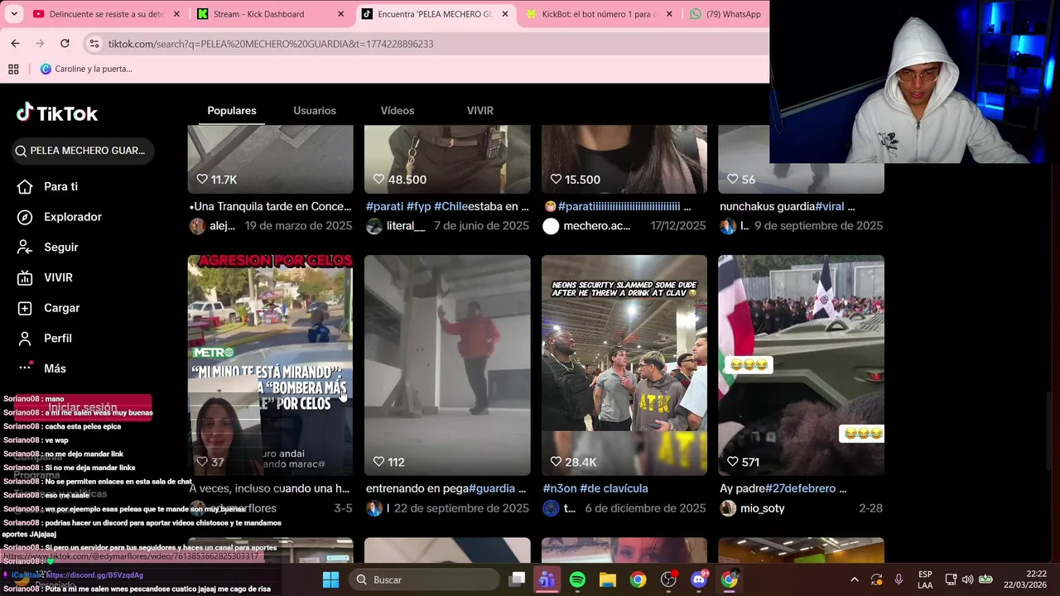Click ESP LAA language indicator
Screen dimensions: 1060x596
(925, 579)
